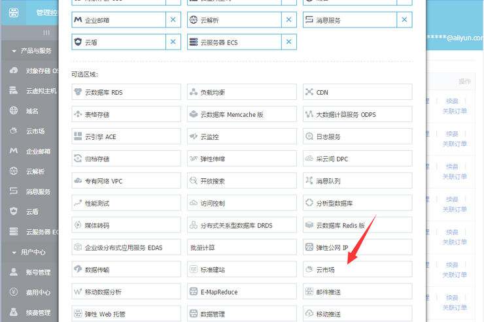The height and width of the screenshot is (322, 484).
Task: Remove 云服务器 ECS from selected shortcuts
Action: point(288,42)
